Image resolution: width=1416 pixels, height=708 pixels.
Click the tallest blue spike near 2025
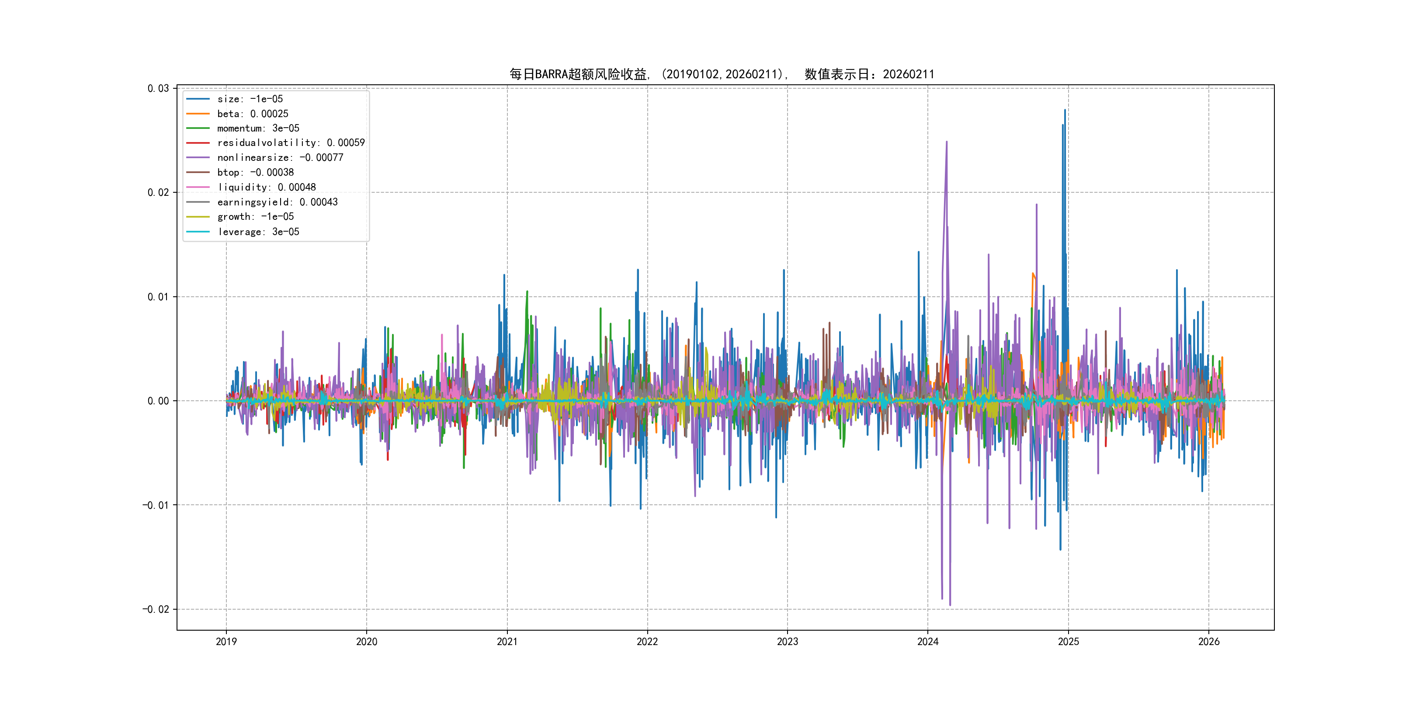(1065, 112)
